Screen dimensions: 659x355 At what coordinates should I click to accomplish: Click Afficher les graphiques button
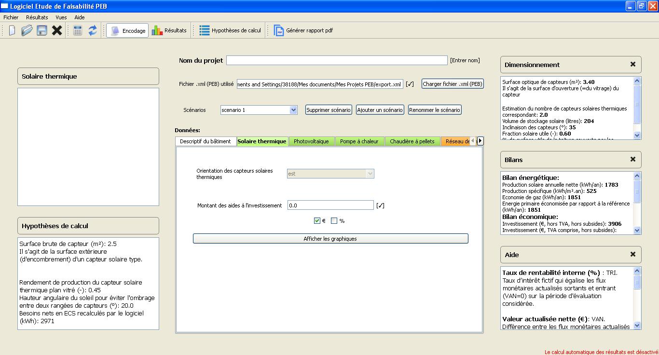click(x=330, y=239)
